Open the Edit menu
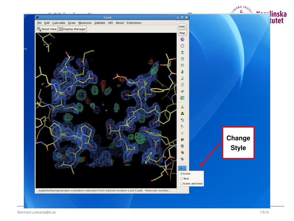 tap(47, 23)
